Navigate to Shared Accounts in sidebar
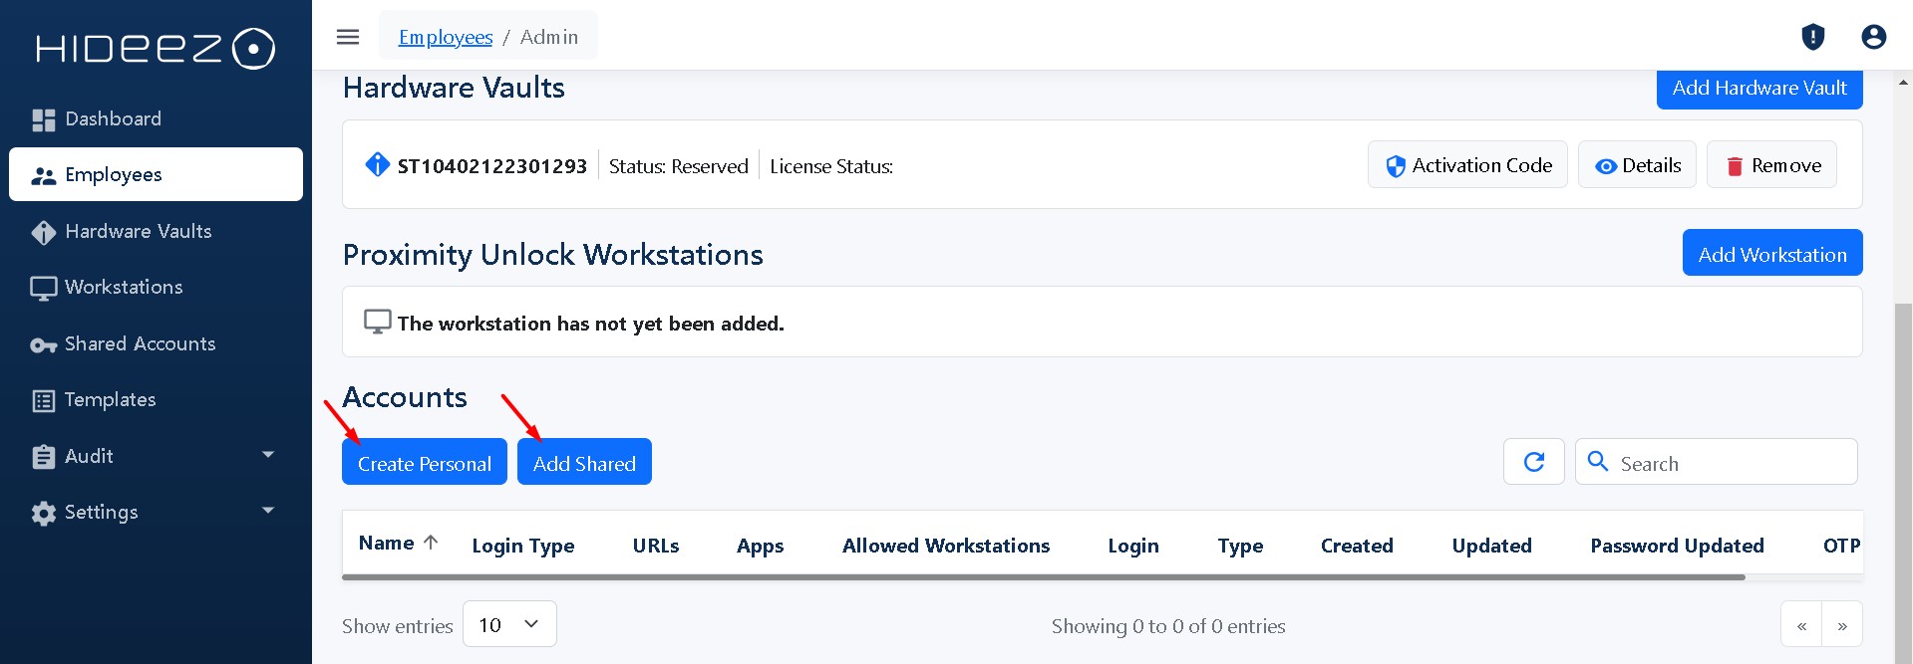 point(140,344)
